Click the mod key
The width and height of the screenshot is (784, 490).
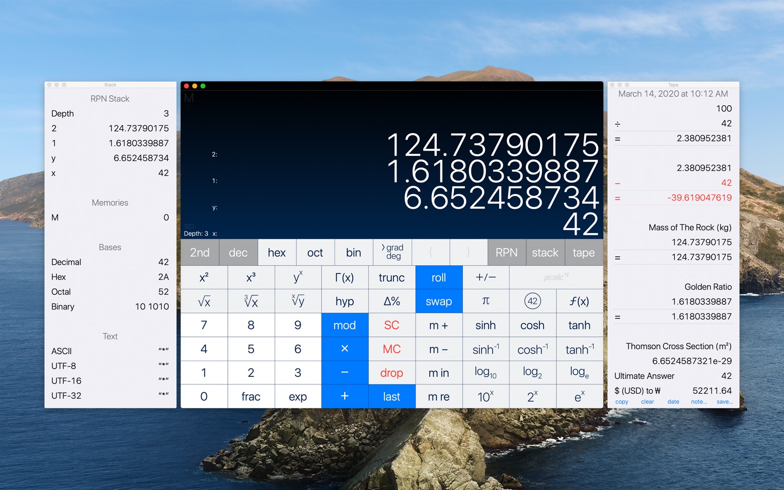(x=345, y=325)
